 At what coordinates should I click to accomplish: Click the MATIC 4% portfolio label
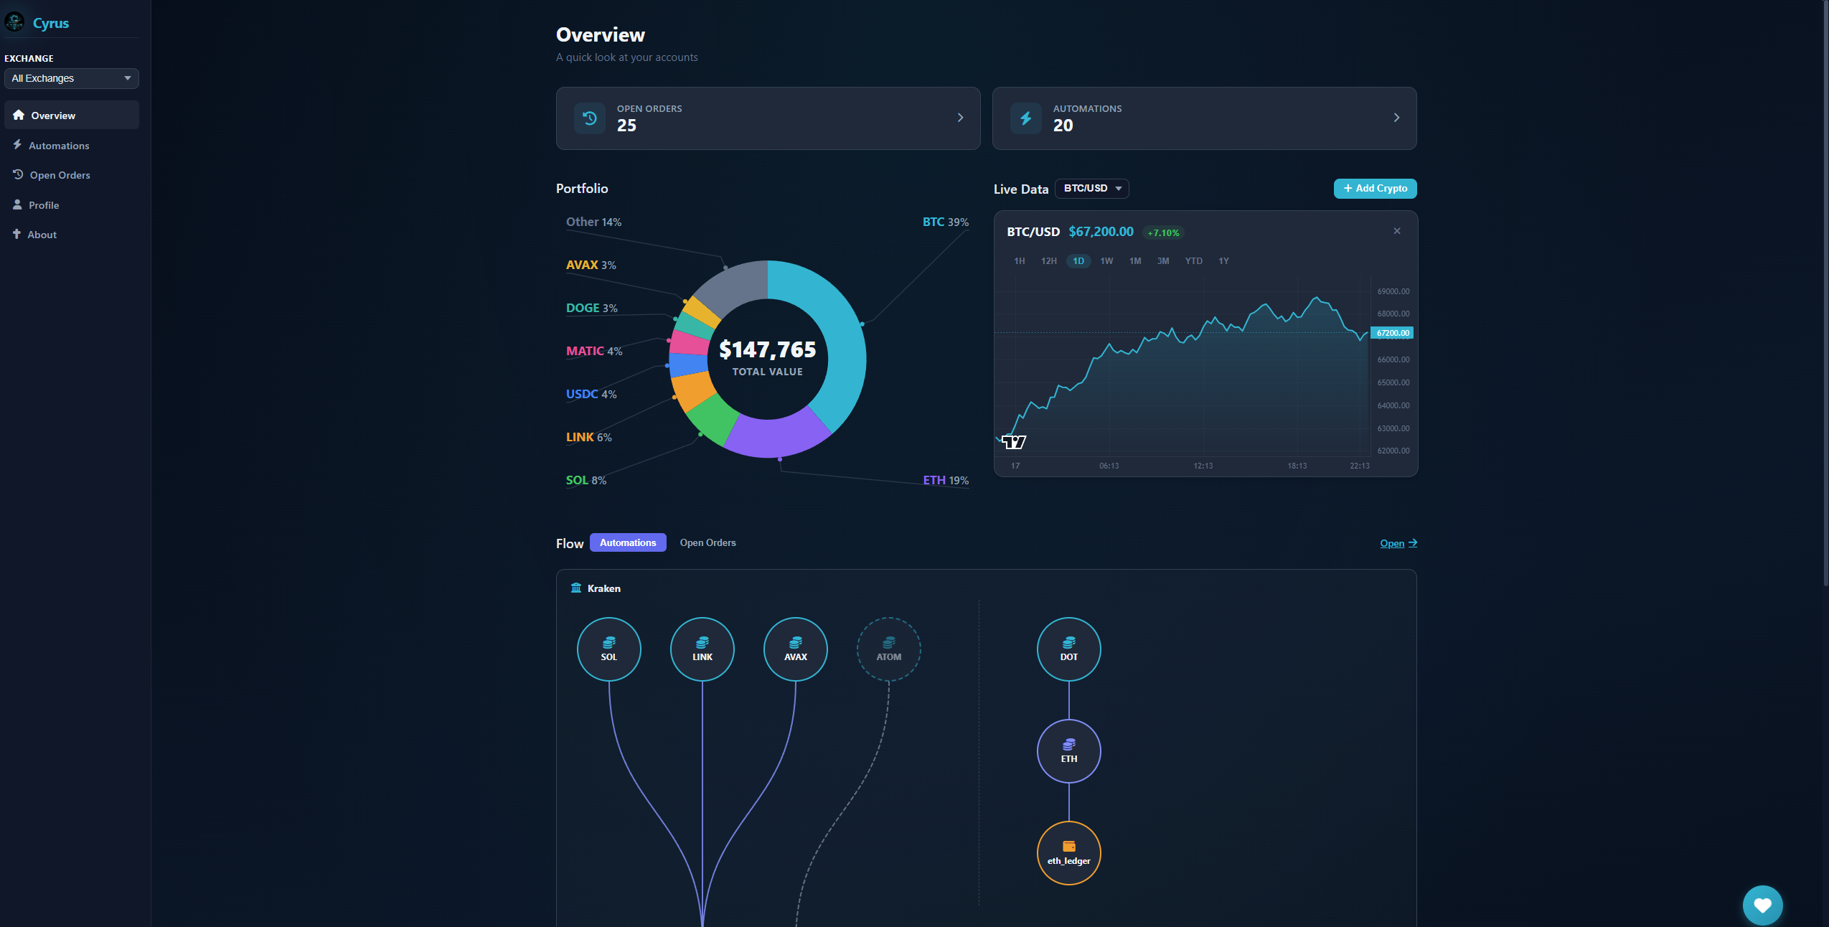point(594,352)
